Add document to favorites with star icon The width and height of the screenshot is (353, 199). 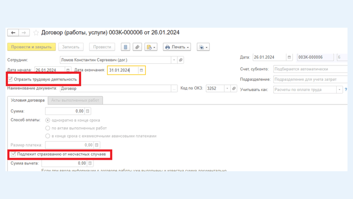[36, 33]
